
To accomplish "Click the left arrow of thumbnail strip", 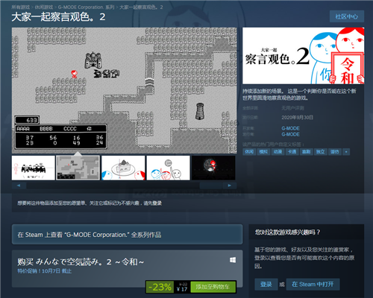I will [x=19, y=186].
